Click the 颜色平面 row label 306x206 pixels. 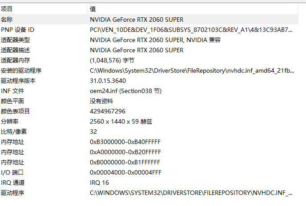point(12,101)
